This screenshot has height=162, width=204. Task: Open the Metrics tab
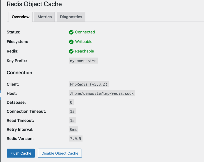(x=45, y=17)
